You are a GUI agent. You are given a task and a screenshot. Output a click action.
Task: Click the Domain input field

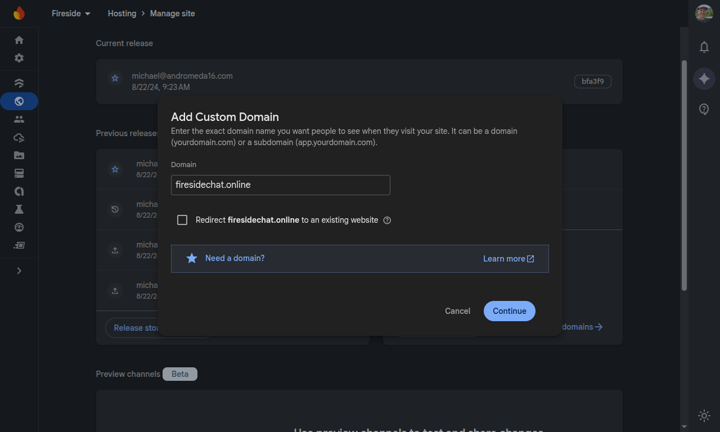(280, 185)
